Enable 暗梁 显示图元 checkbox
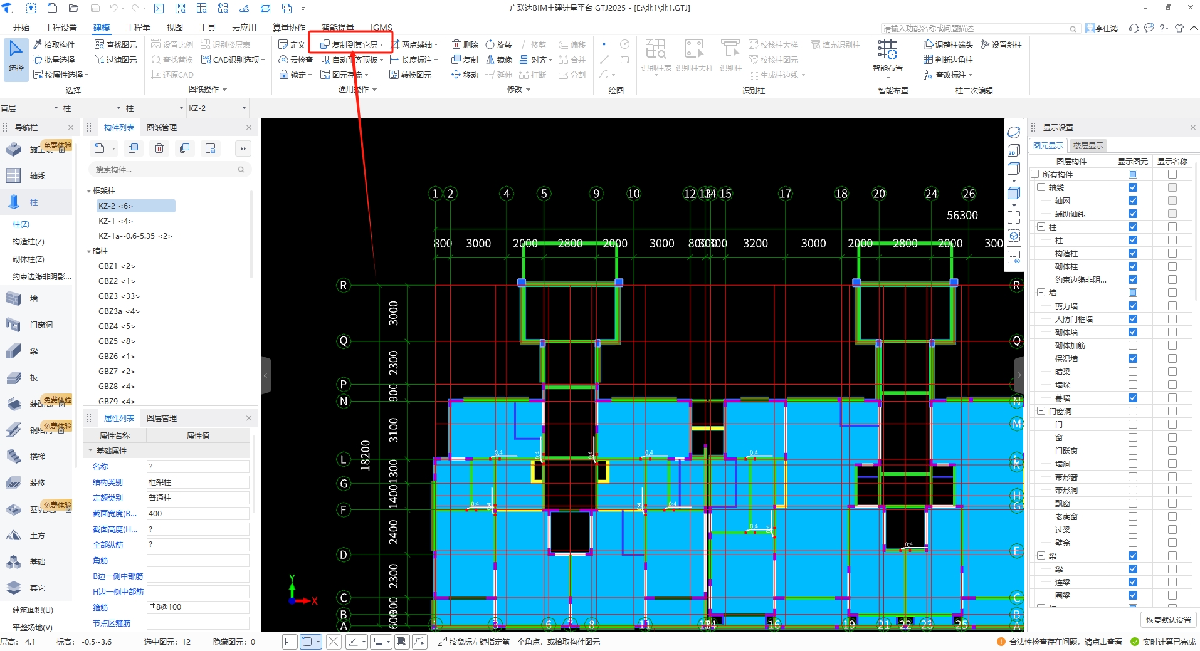 pos(1133,372)
